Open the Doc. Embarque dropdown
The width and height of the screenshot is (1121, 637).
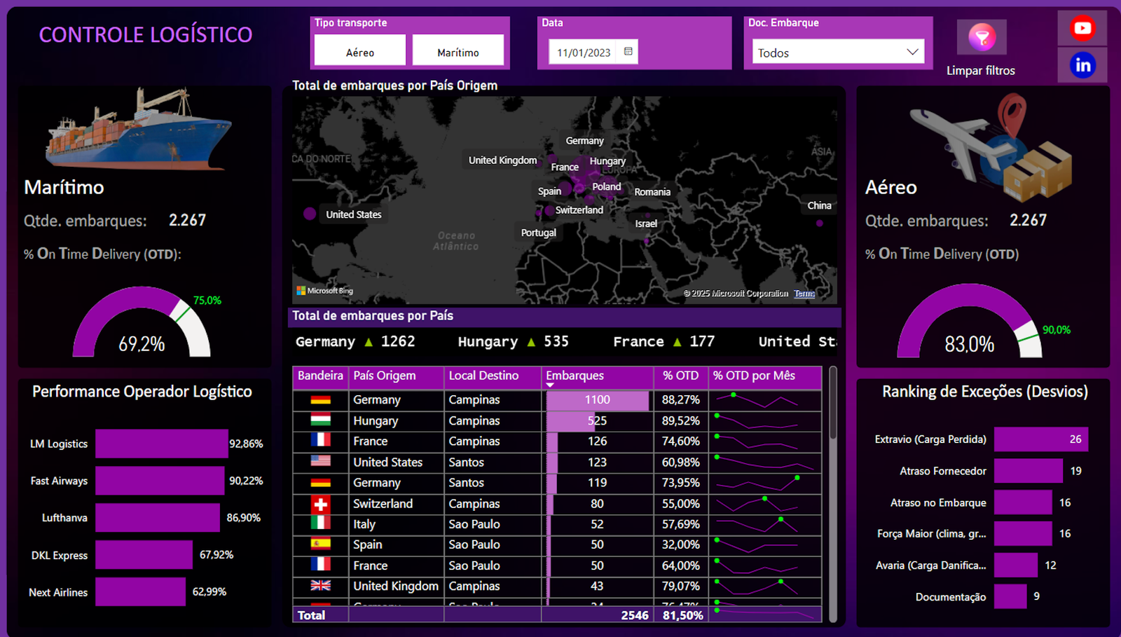(x=912, y=51)
